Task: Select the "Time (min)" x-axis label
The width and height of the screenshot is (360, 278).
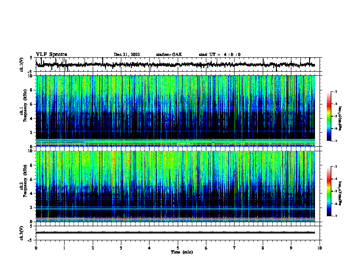Action: tap(182, 252)
